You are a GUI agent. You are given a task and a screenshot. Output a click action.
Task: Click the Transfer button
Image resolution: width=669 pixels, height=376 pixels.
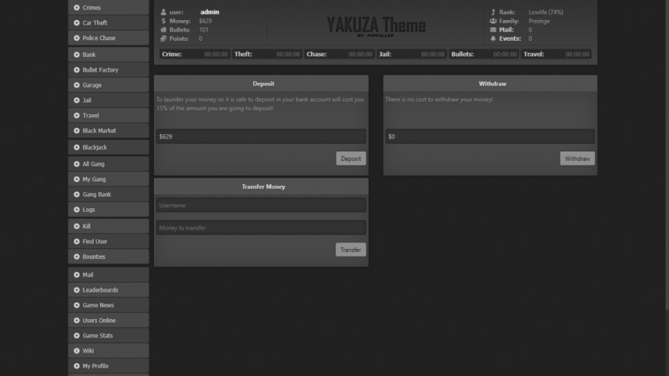click(351, 250)
